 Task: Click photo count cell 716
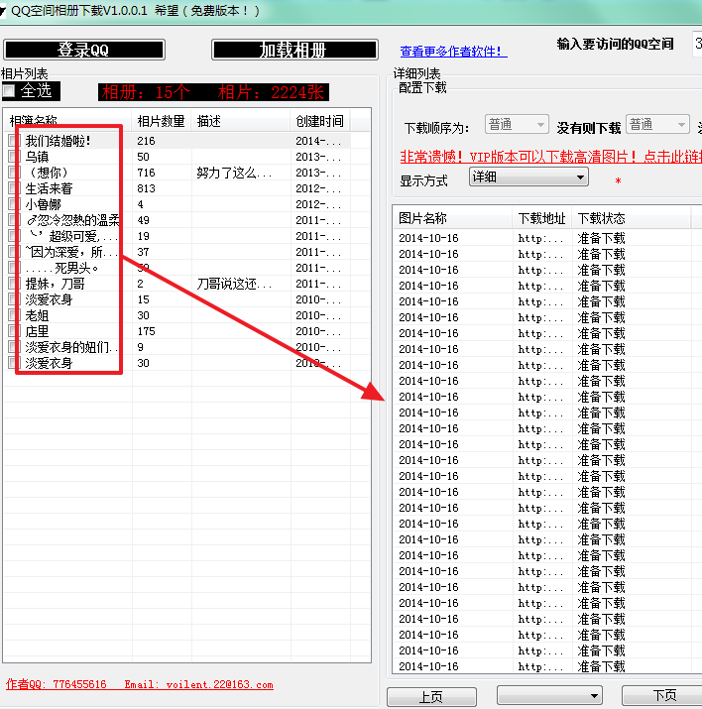(x=146, y=173)
